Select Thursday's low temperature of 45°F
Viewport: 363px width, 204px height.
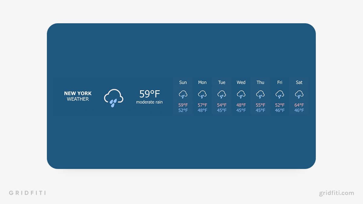coord(260,110)
